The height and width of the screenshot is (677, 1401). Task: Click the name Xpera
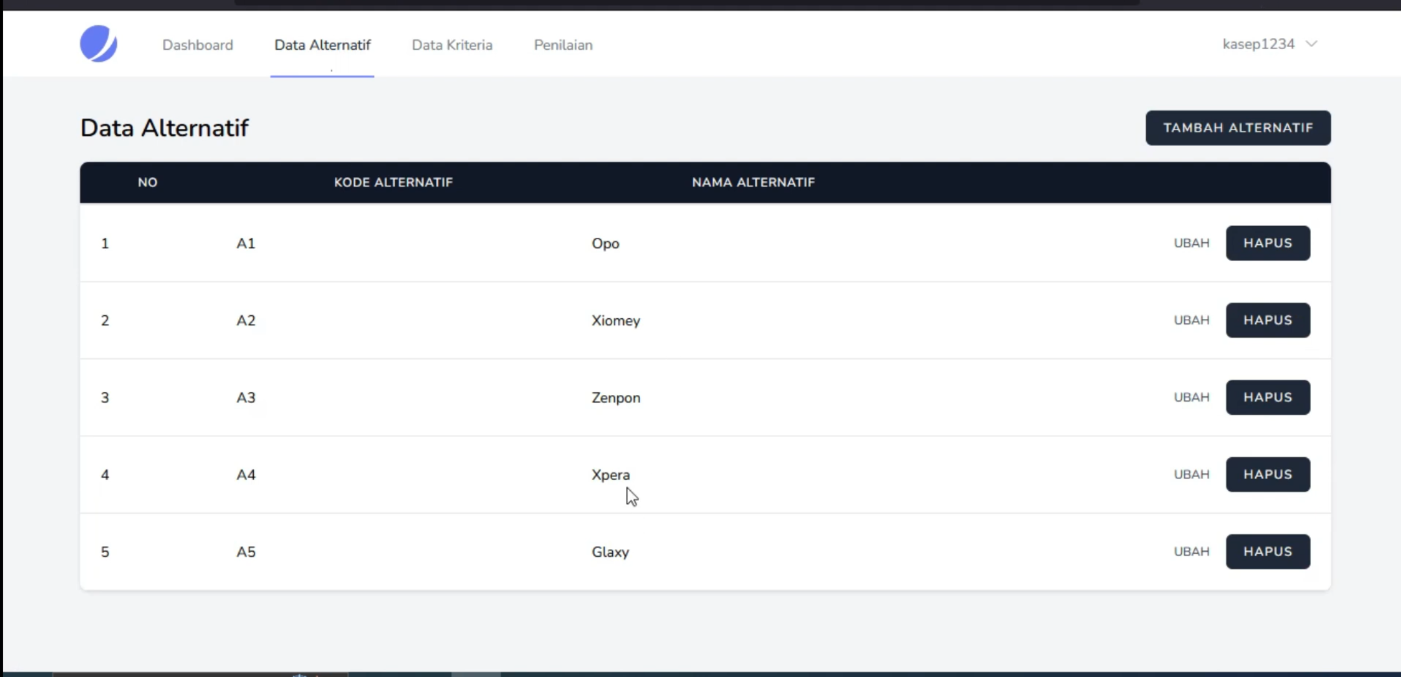[x=611, y=475]
